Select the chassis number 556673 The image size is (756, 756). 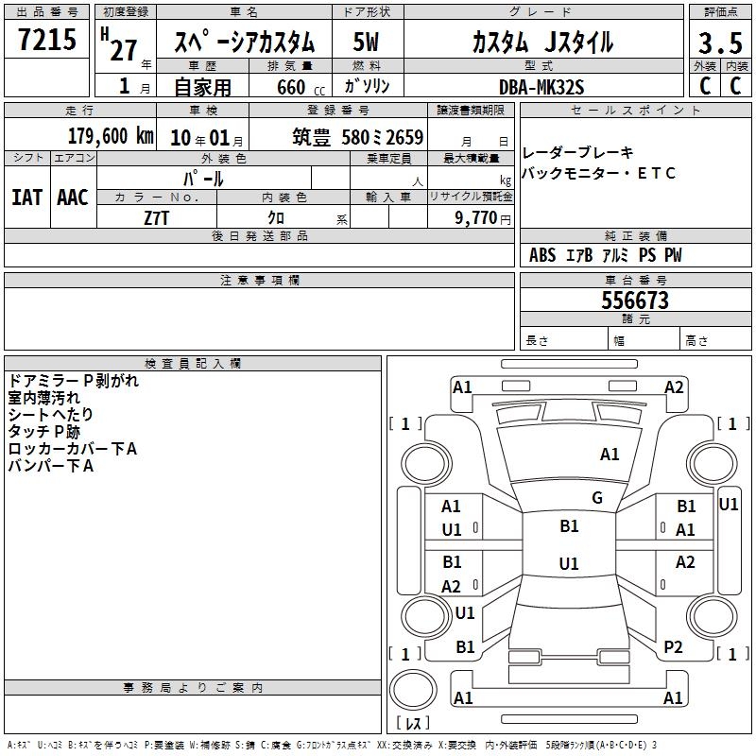point(635,301)
